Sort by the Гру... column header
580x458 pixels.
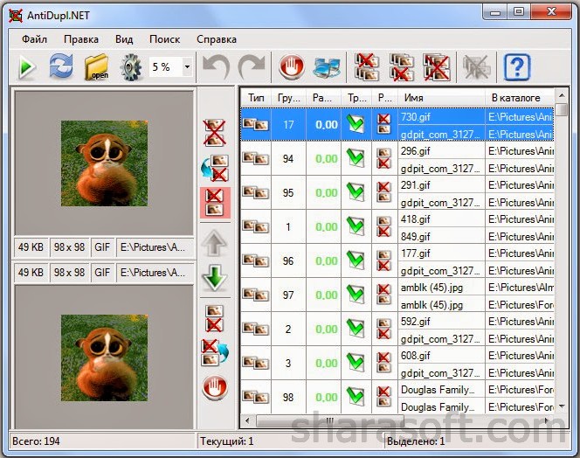[x=288, y=98]
